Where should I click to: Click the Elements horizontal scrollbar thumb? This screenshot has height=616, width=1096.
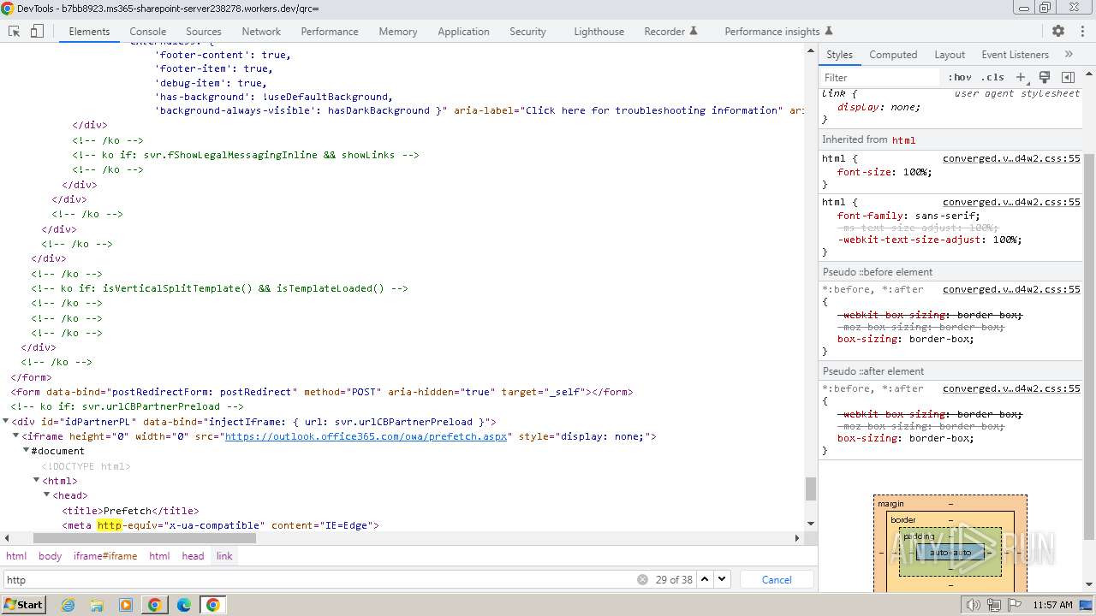point(145,538)
